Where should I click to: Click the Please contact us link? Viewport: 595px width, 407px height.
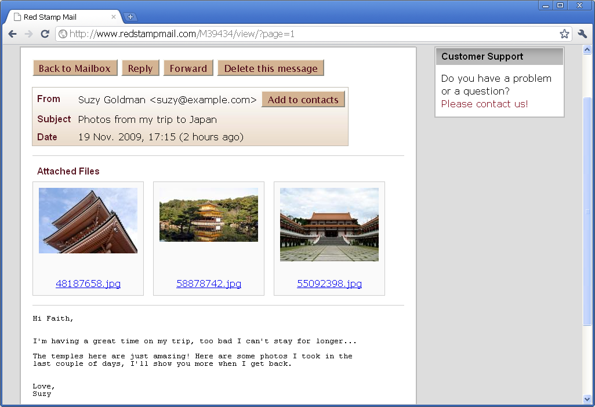[x=484, y=104]
